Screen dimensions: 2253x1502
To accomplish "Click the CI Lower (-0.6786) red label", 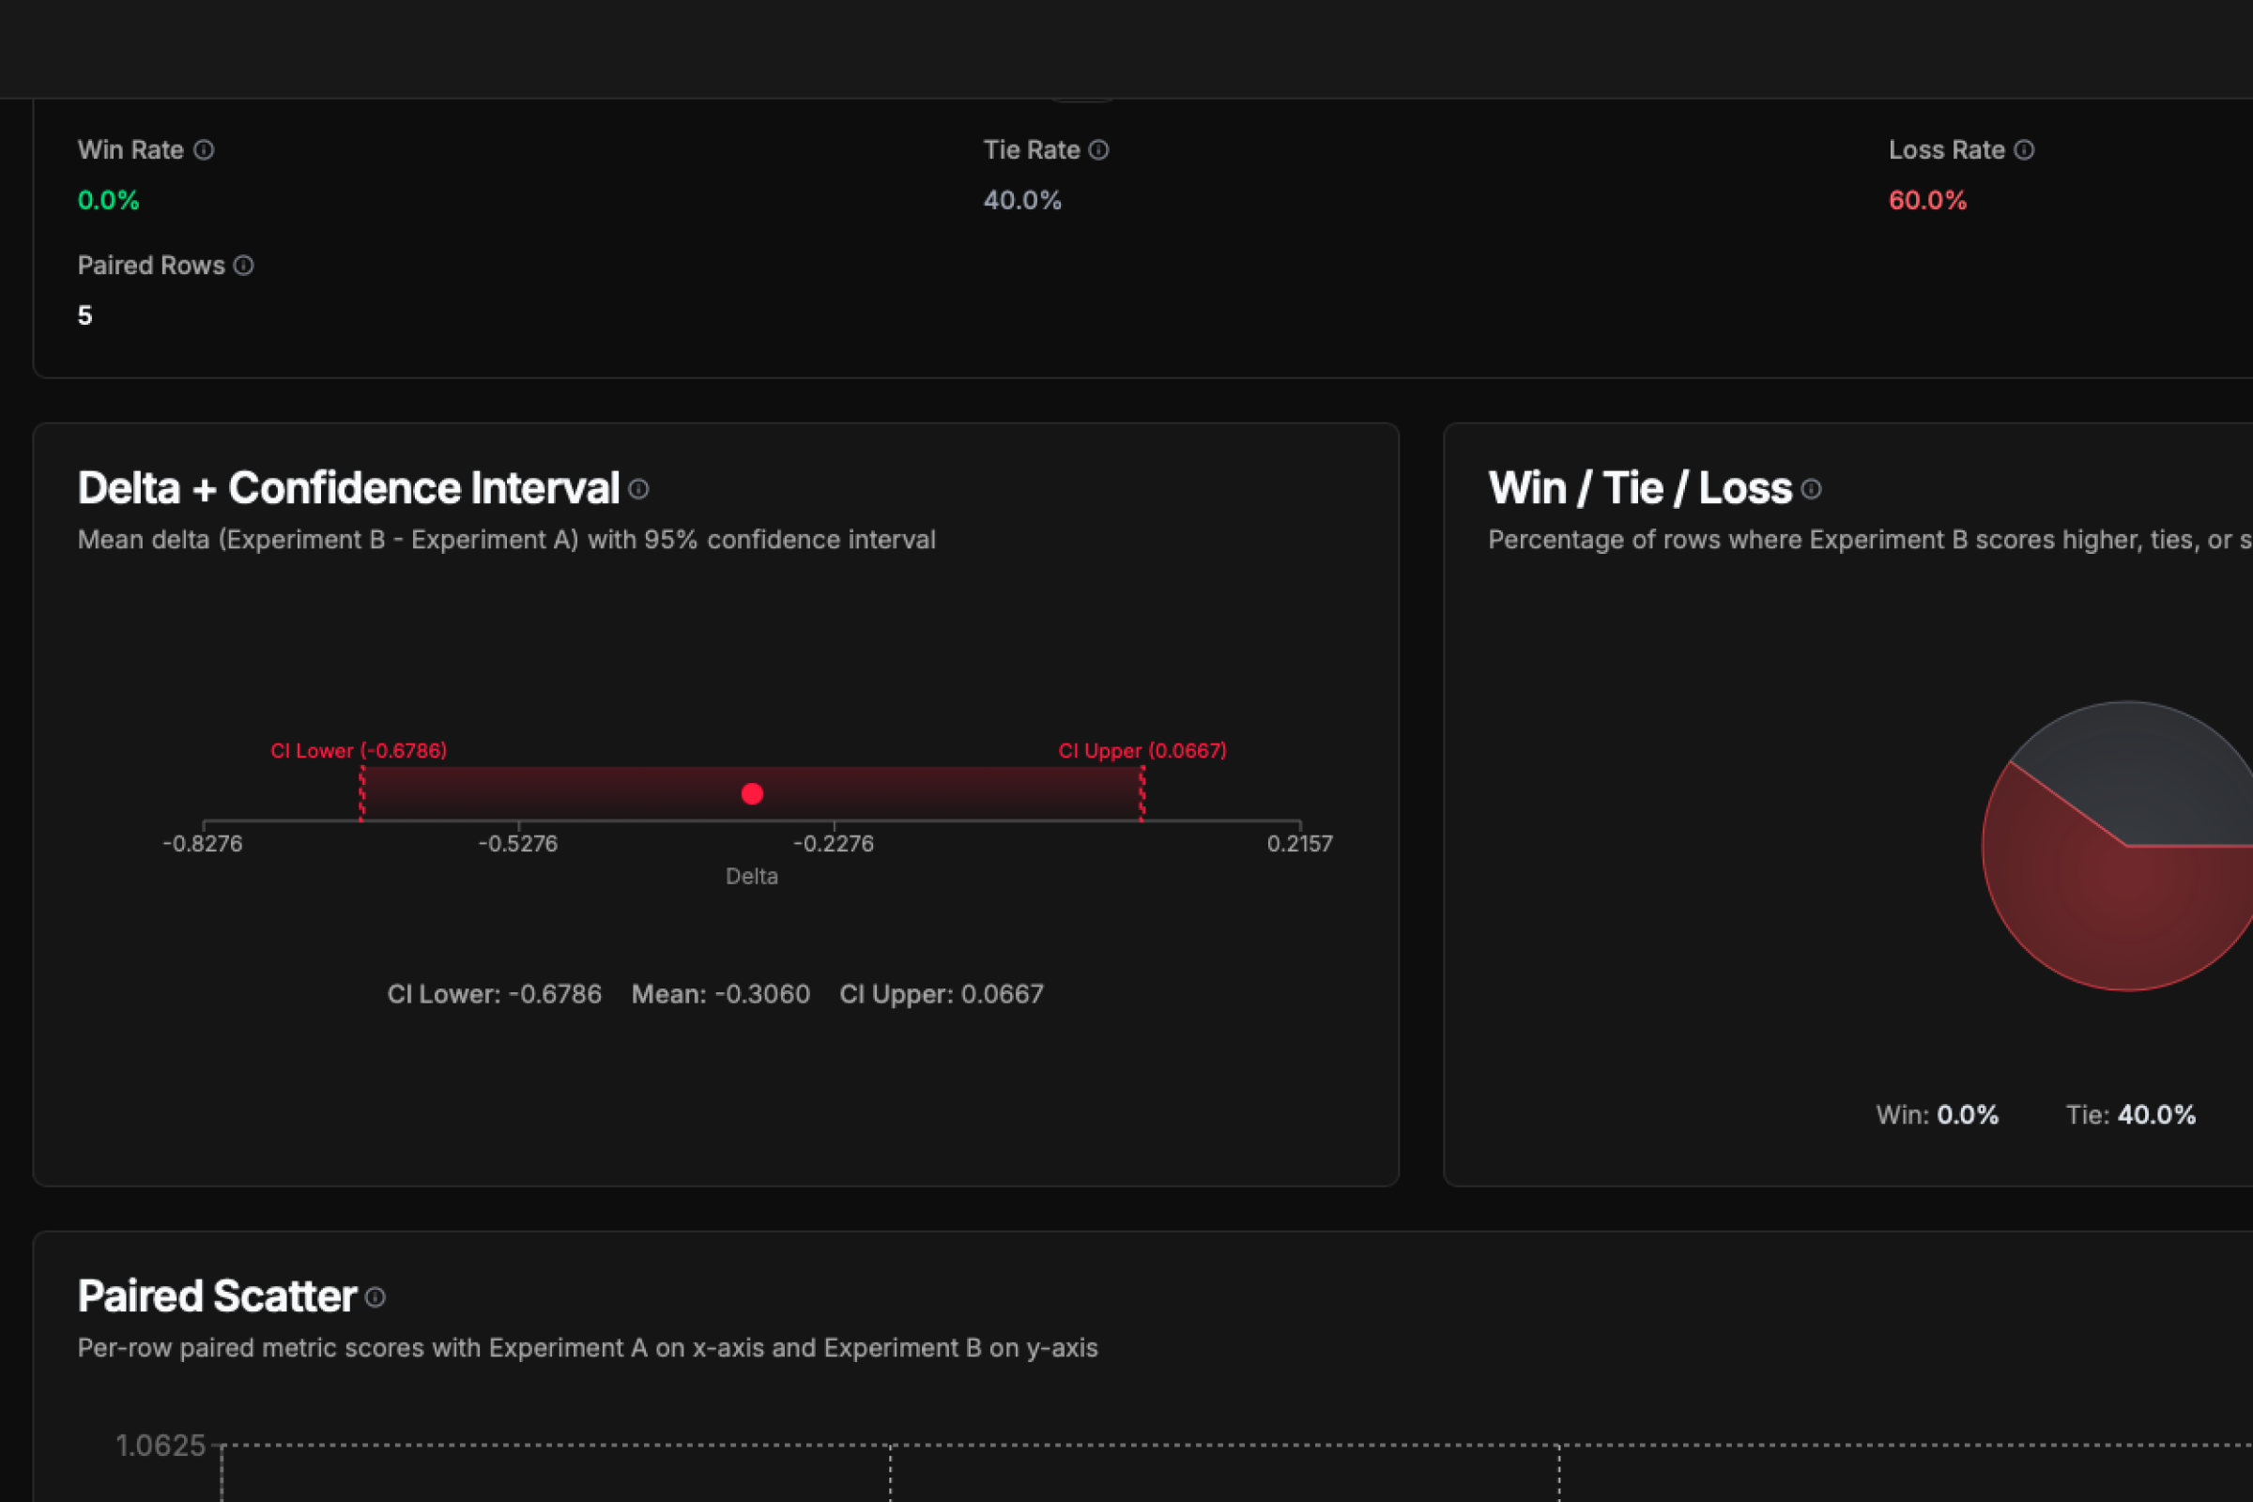I will tap(359, 751).
